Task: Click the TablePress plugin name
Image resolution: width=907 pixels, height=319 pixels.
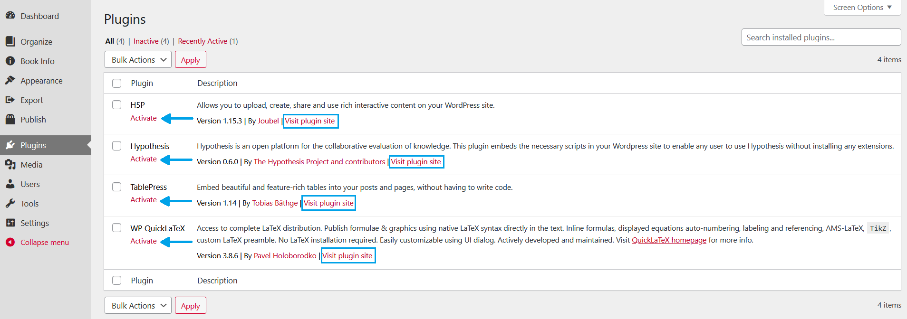Action: (149, 187)
